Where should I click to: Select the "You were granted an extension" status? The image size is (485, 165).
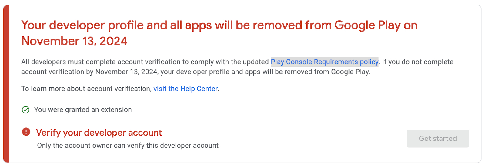pyautogui.click(x=83, y=110)
